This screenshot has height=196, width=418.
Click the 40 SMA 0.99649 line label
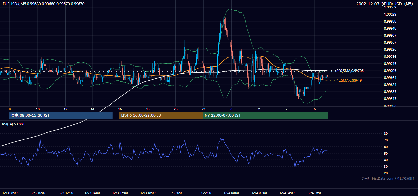(346, 80)
